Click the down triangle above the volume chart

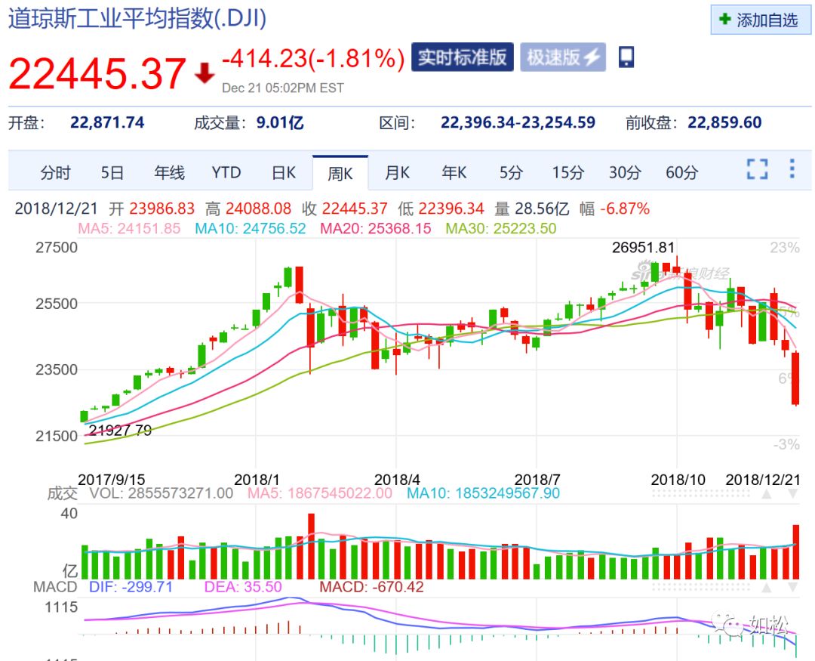[792, 493]
